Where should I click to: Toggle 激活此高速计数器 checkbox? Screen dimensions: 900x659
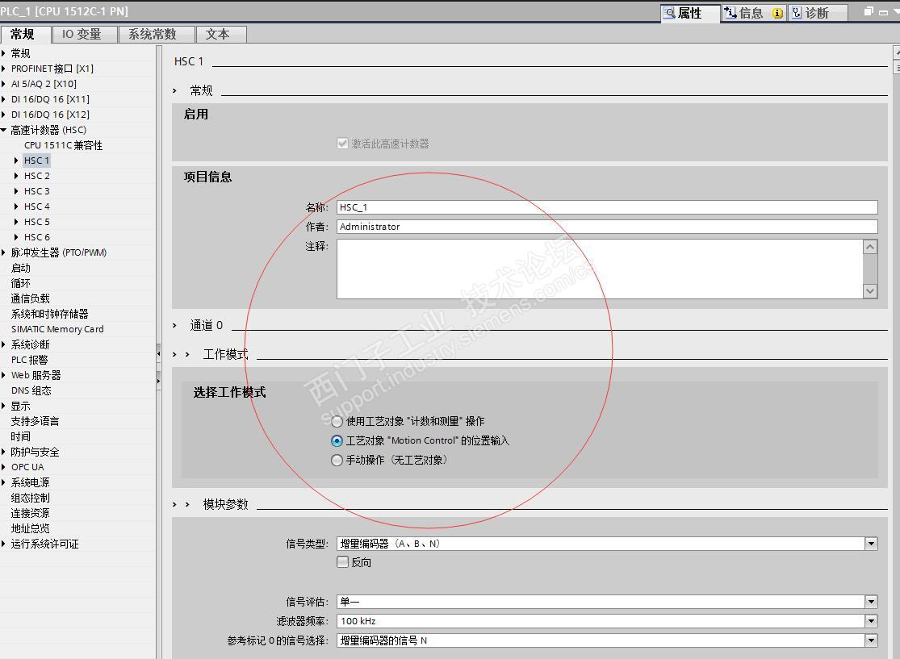pos(343,144)
